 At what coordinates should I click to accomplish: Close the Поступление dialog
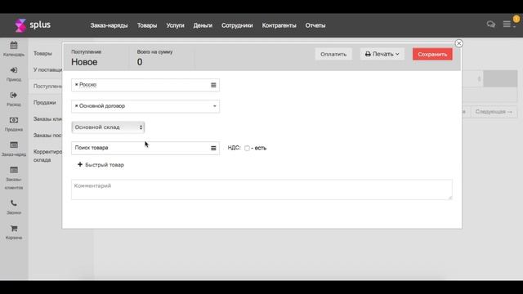(459, 43)
